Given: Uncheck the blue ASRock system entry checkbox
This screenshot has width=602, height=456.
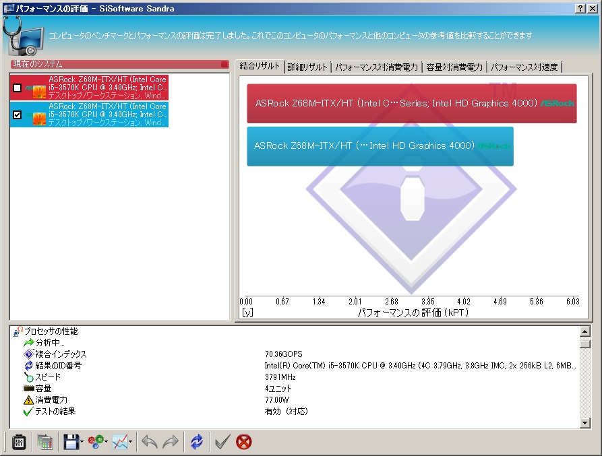Looking at the screenshot, I should coord(18,115).
